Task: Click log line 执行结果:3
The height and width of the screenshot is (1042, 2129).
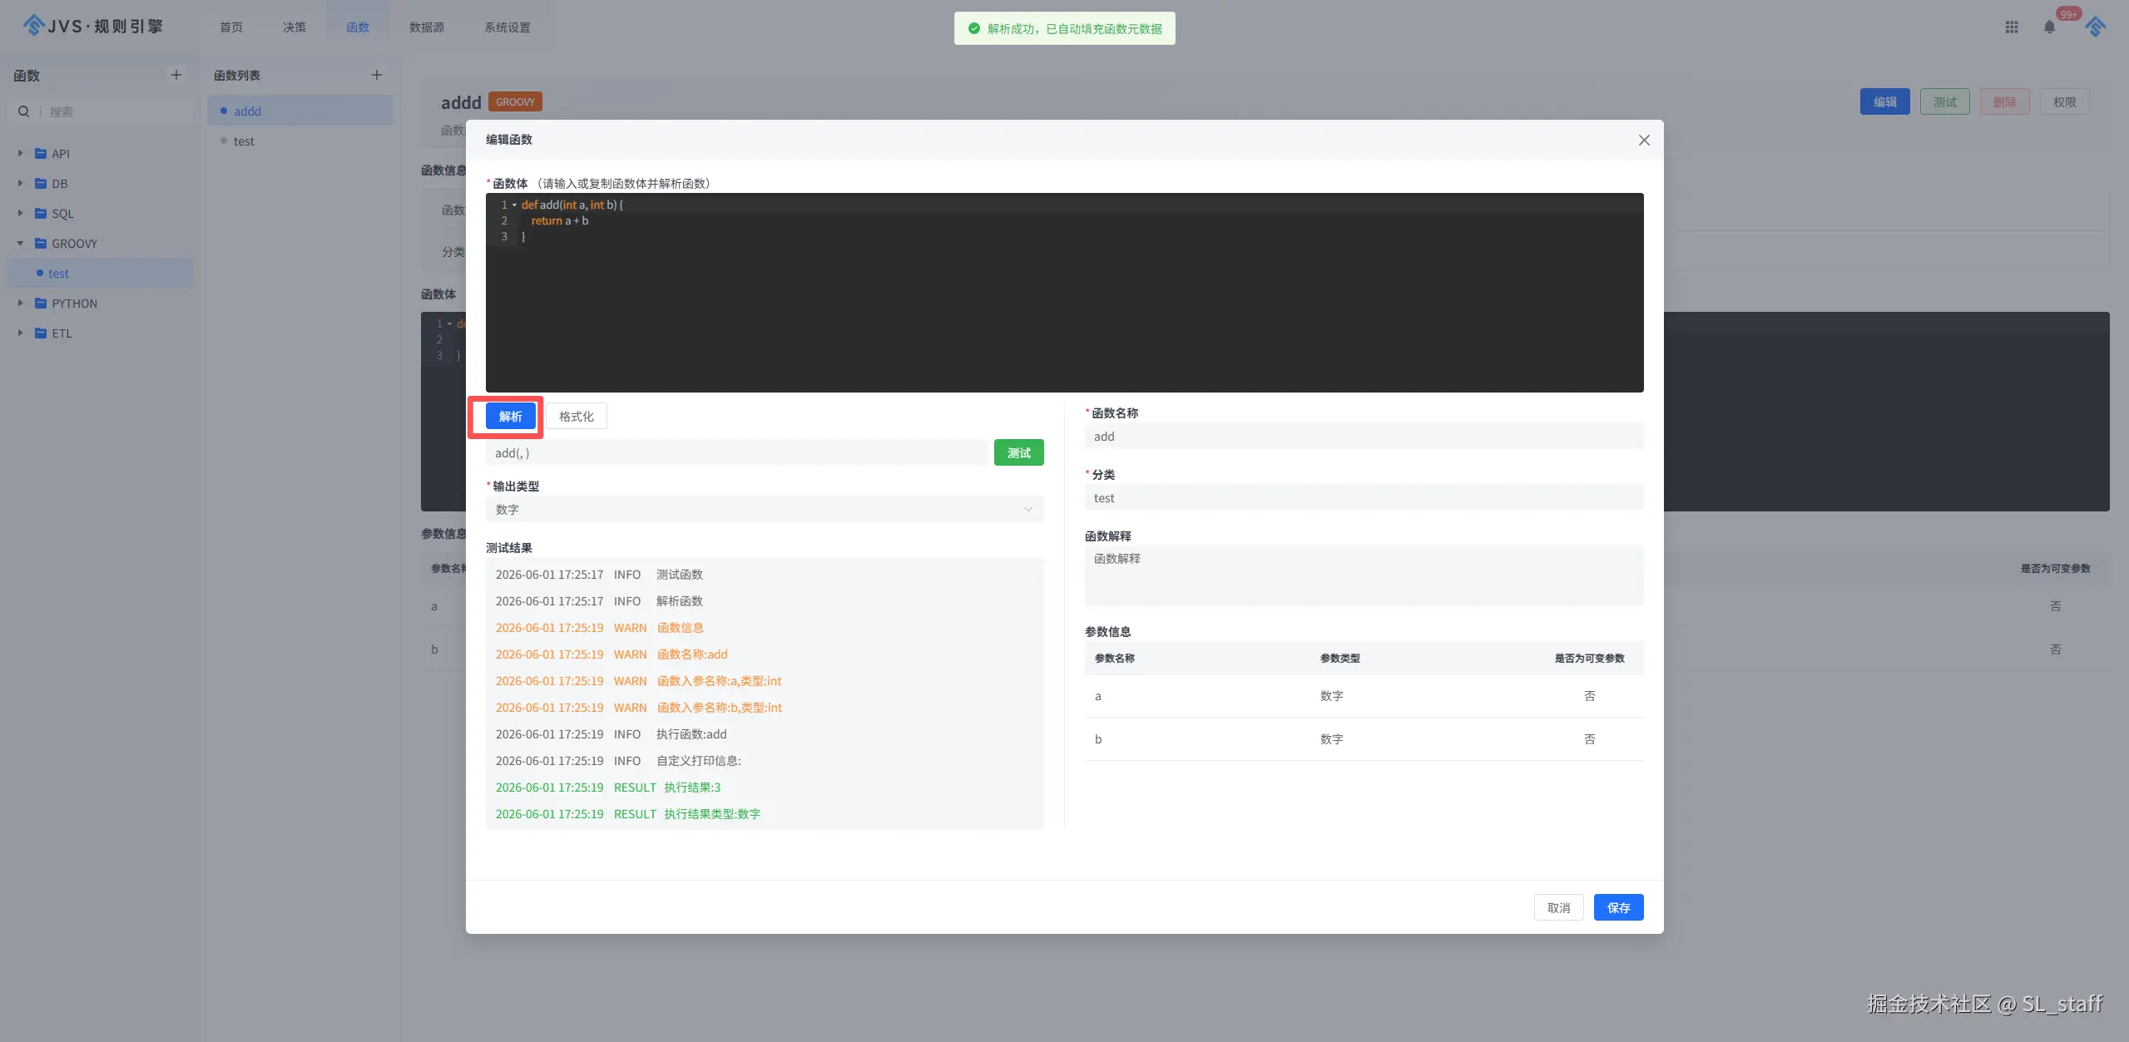Action: (x=608, y=788)
